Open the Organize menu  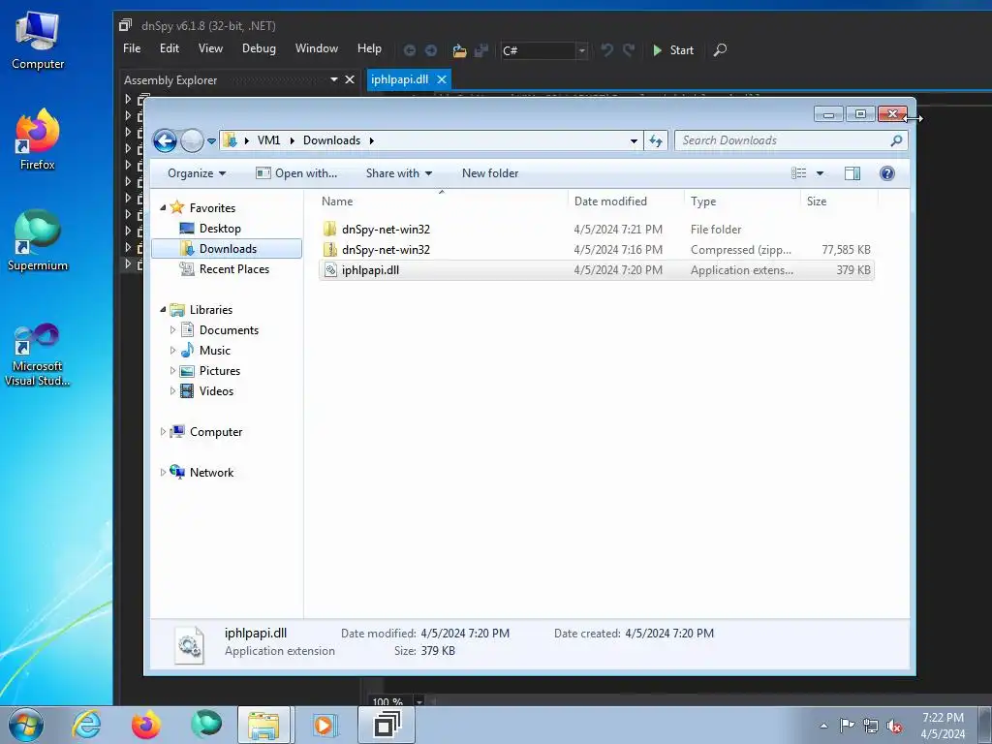click(x=196, y=173)
